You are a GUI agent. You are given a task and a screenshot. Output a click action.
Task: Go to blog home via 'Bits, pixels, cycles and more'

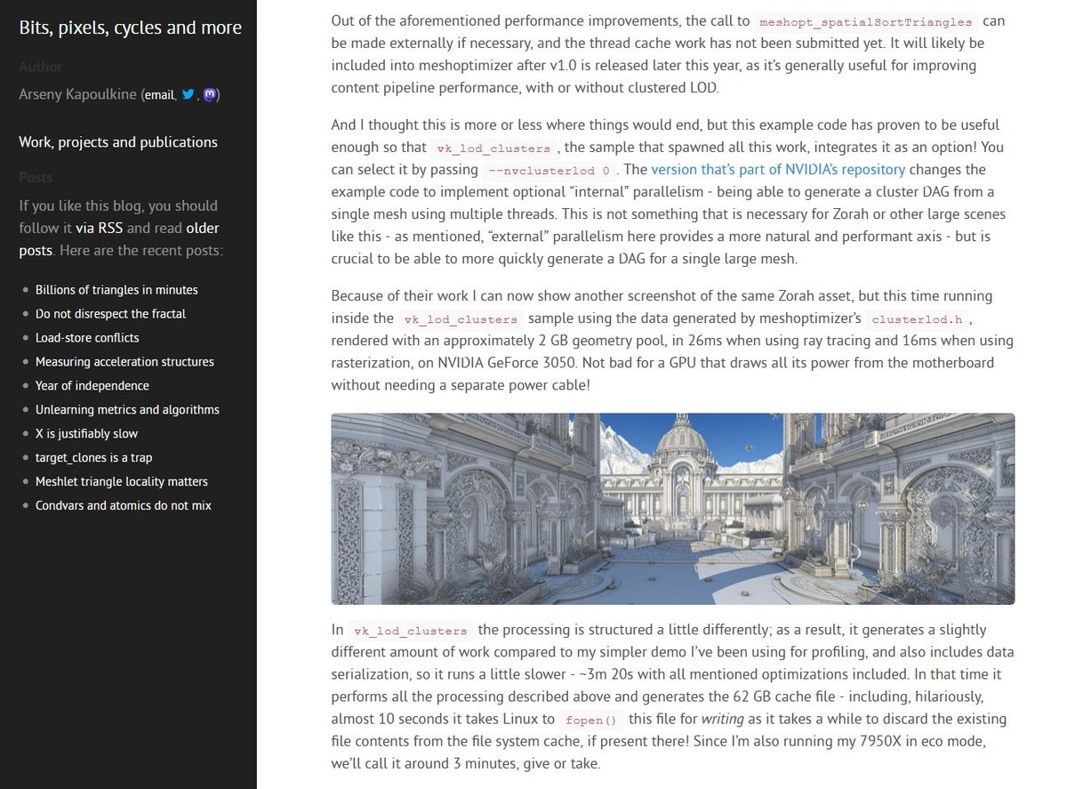pos(131,28)
